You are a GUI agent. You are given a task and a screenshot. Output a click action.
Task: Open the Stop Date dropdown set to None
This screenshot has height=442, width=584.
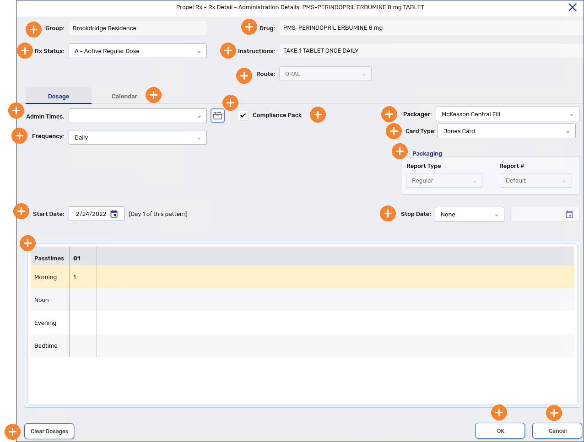(469, 215)
